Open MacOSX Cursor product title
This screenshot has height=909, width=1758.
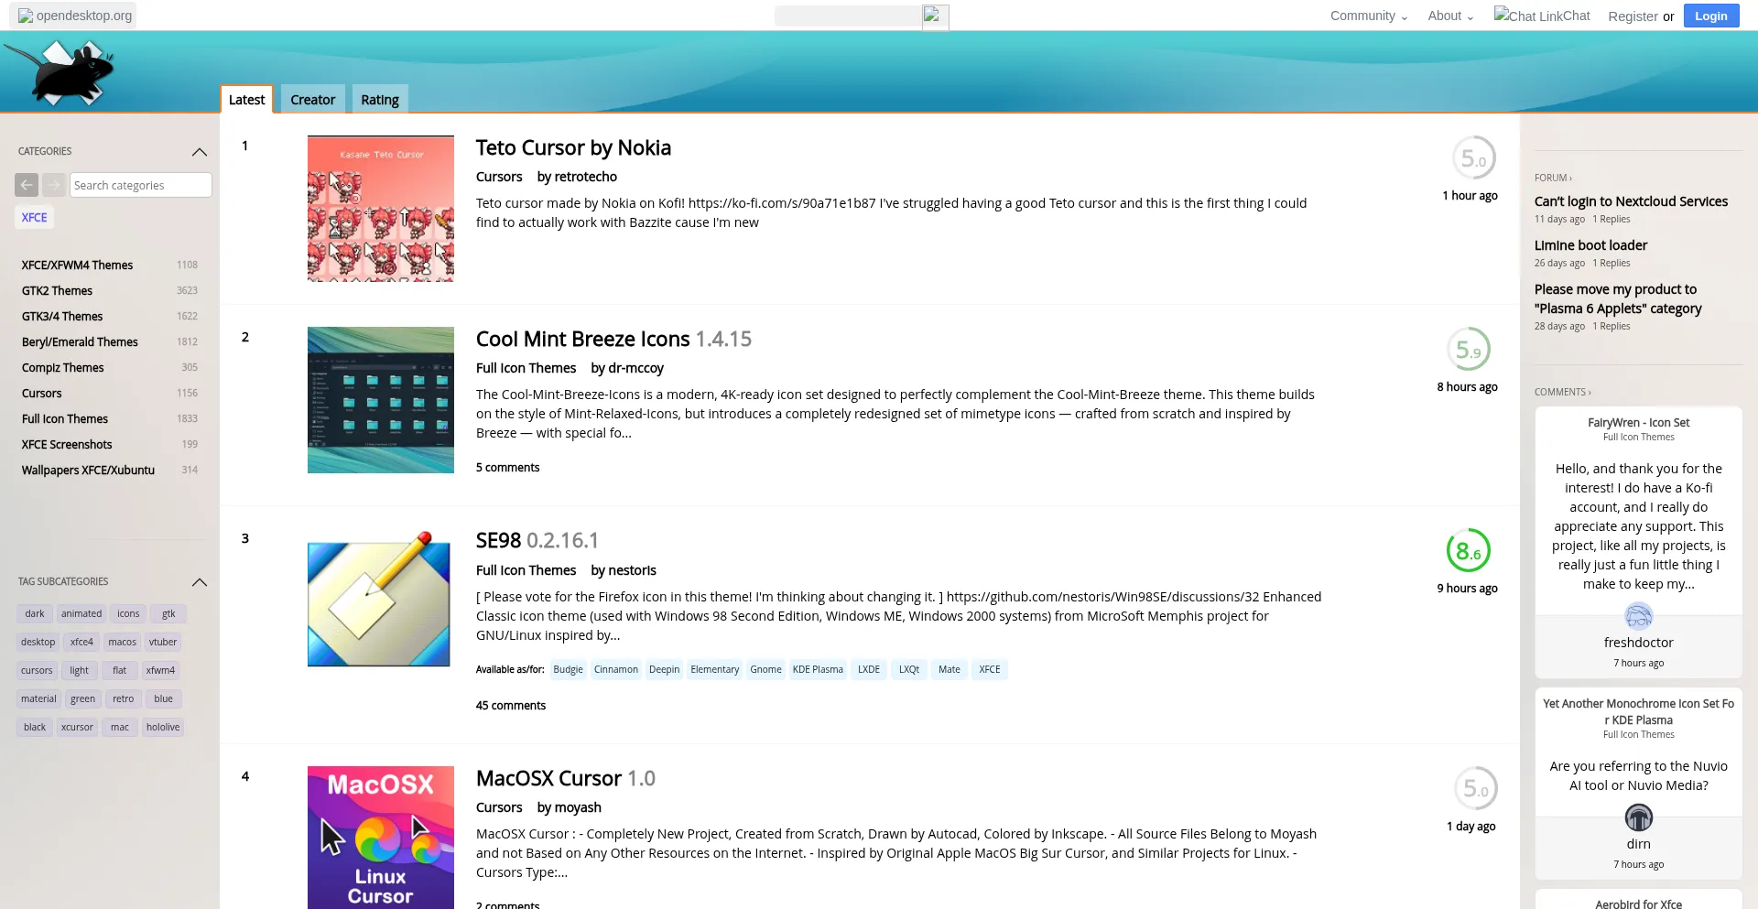click(x=548, y=778)
